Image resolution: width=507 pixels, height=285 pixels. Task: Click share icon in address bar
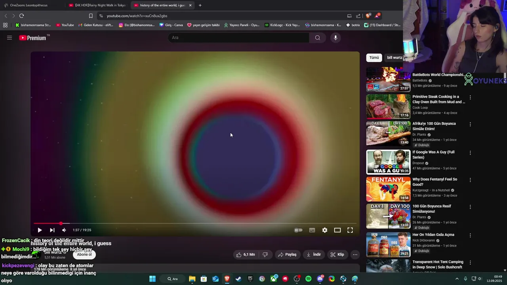click(x=358, y=16)
